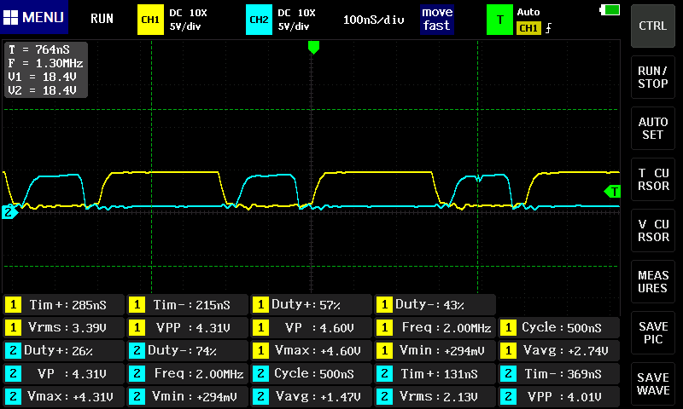Select the CH1 Duty- 43% measurement
The width and height of the screenshot is (683, 409).
435,305
